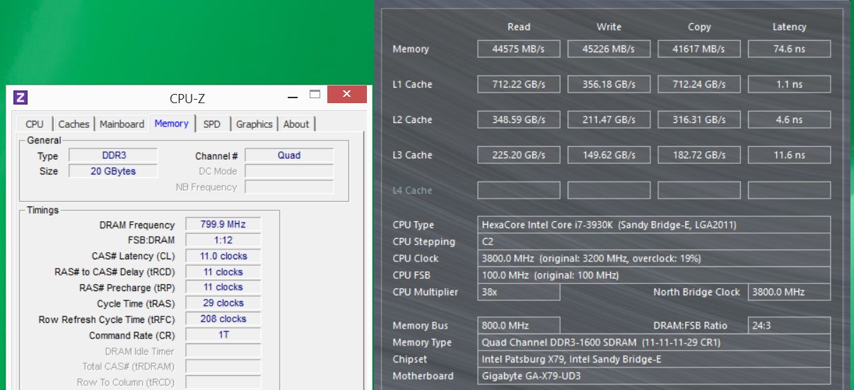Switch to the Caches tab

coord(74,124)
